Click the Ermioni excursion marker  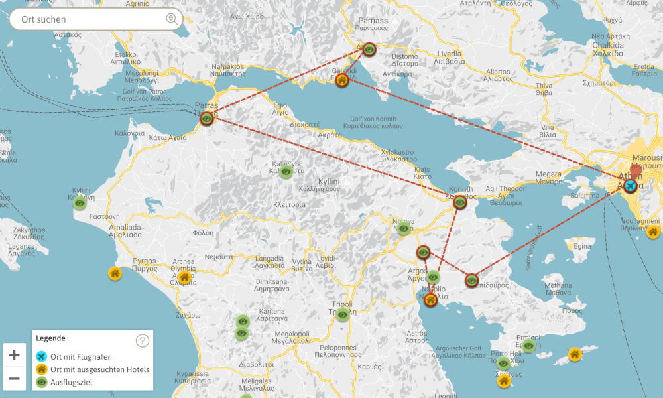(528, 346)
